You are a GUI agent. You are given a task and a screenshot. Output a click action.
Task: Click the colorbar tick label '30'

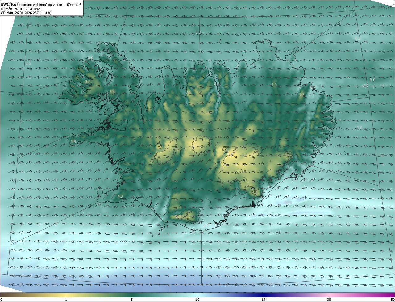(329, 300)
